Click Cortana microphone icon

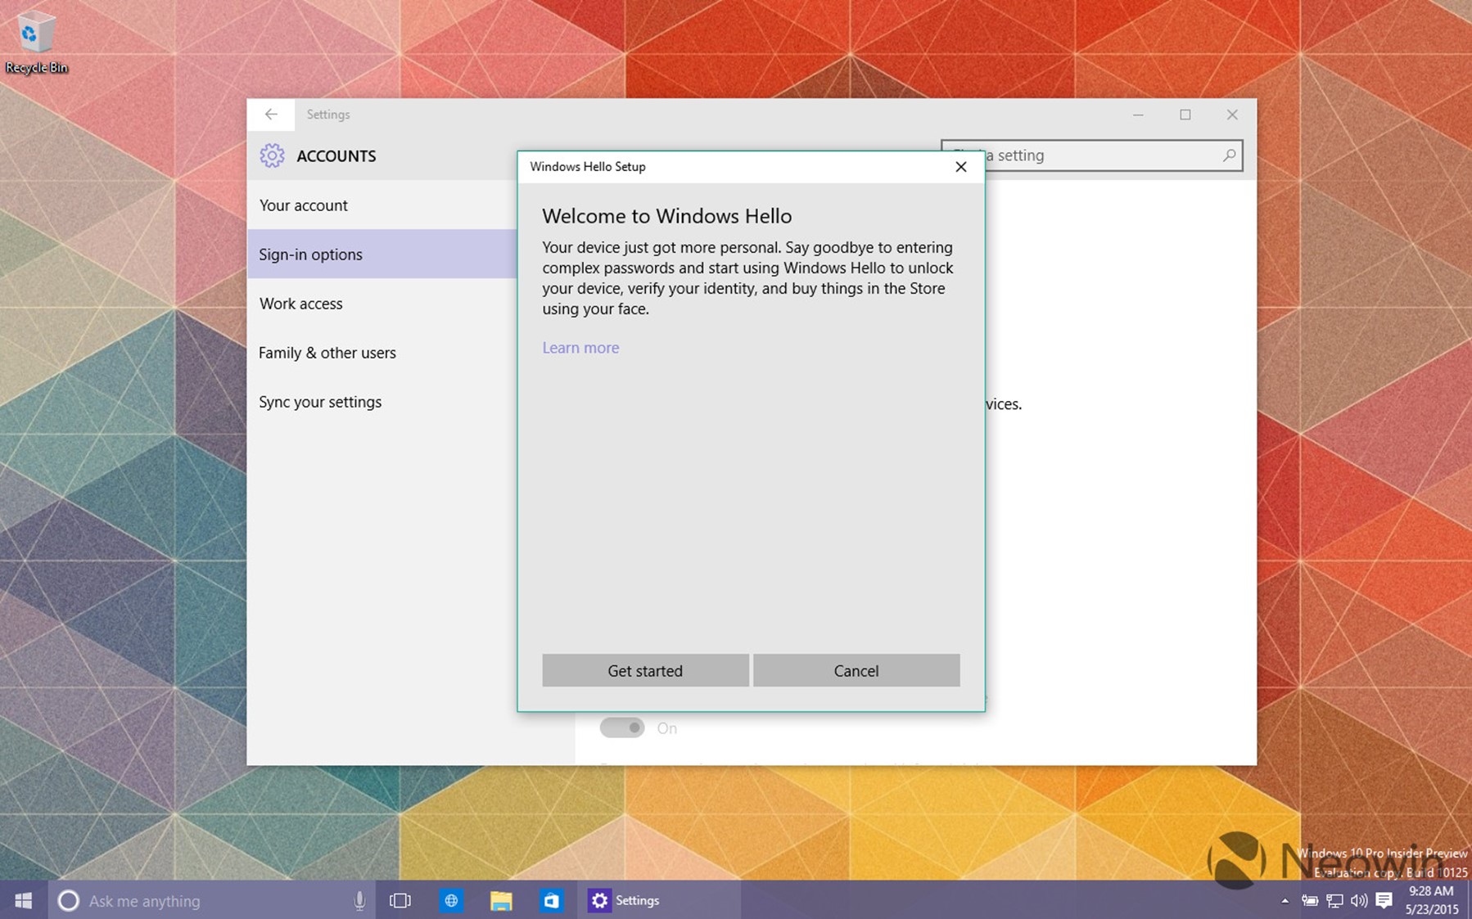coord(359,900)
